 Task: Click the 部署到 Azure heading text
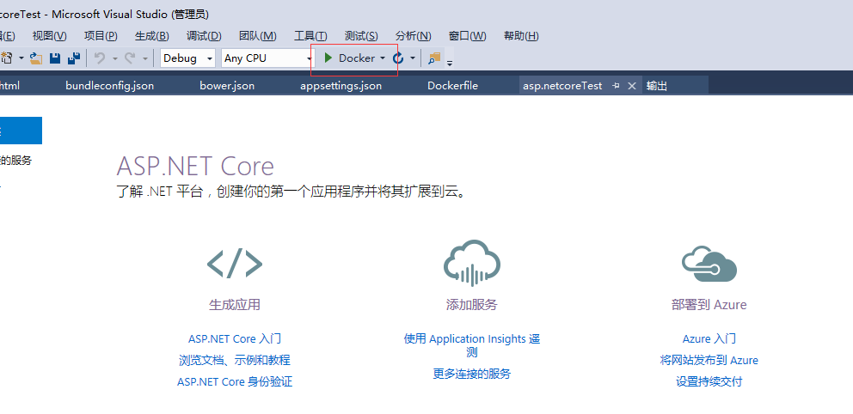tap(709, 305)
